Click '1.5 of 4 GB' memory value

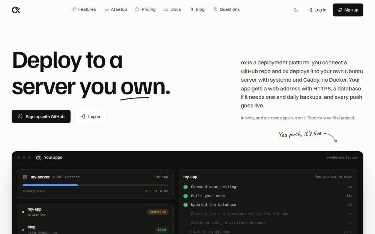point(157,191)
